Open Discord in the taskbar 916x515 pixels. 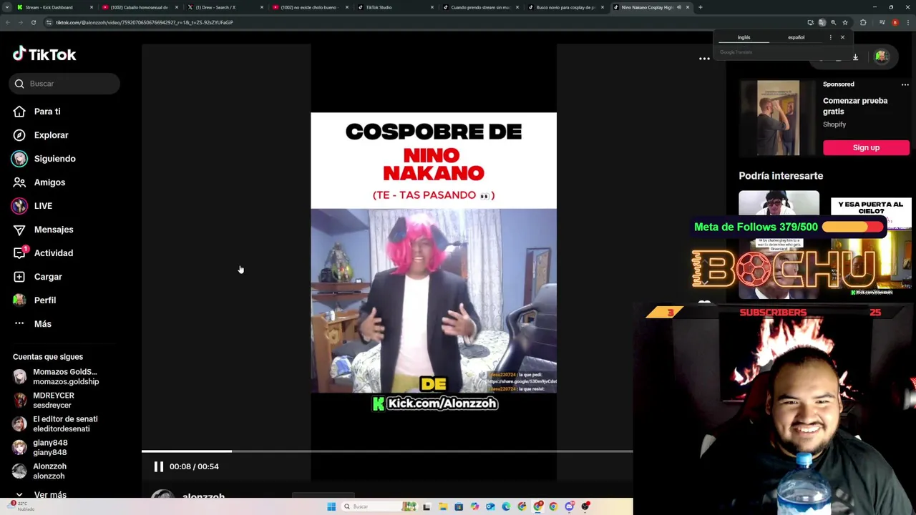click(569, 506)
